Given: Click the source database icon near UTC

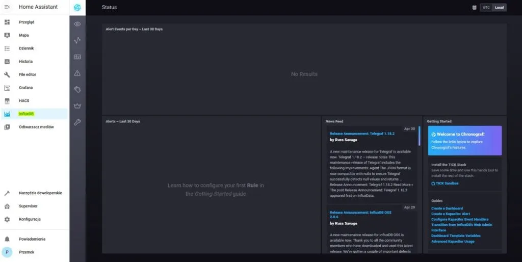Looking at the screenshot, I should 475,7.
